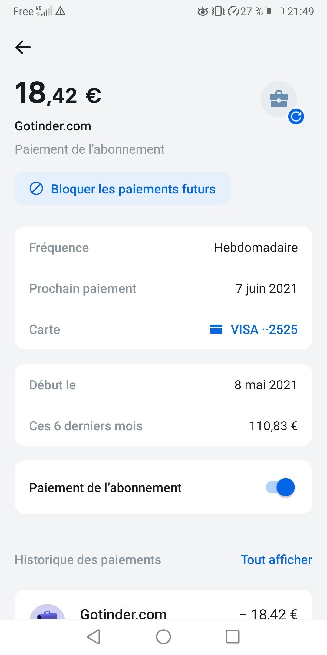327x655 pixels.
Task: Tap the blue recurring payment badge
Action: point(296,116)
